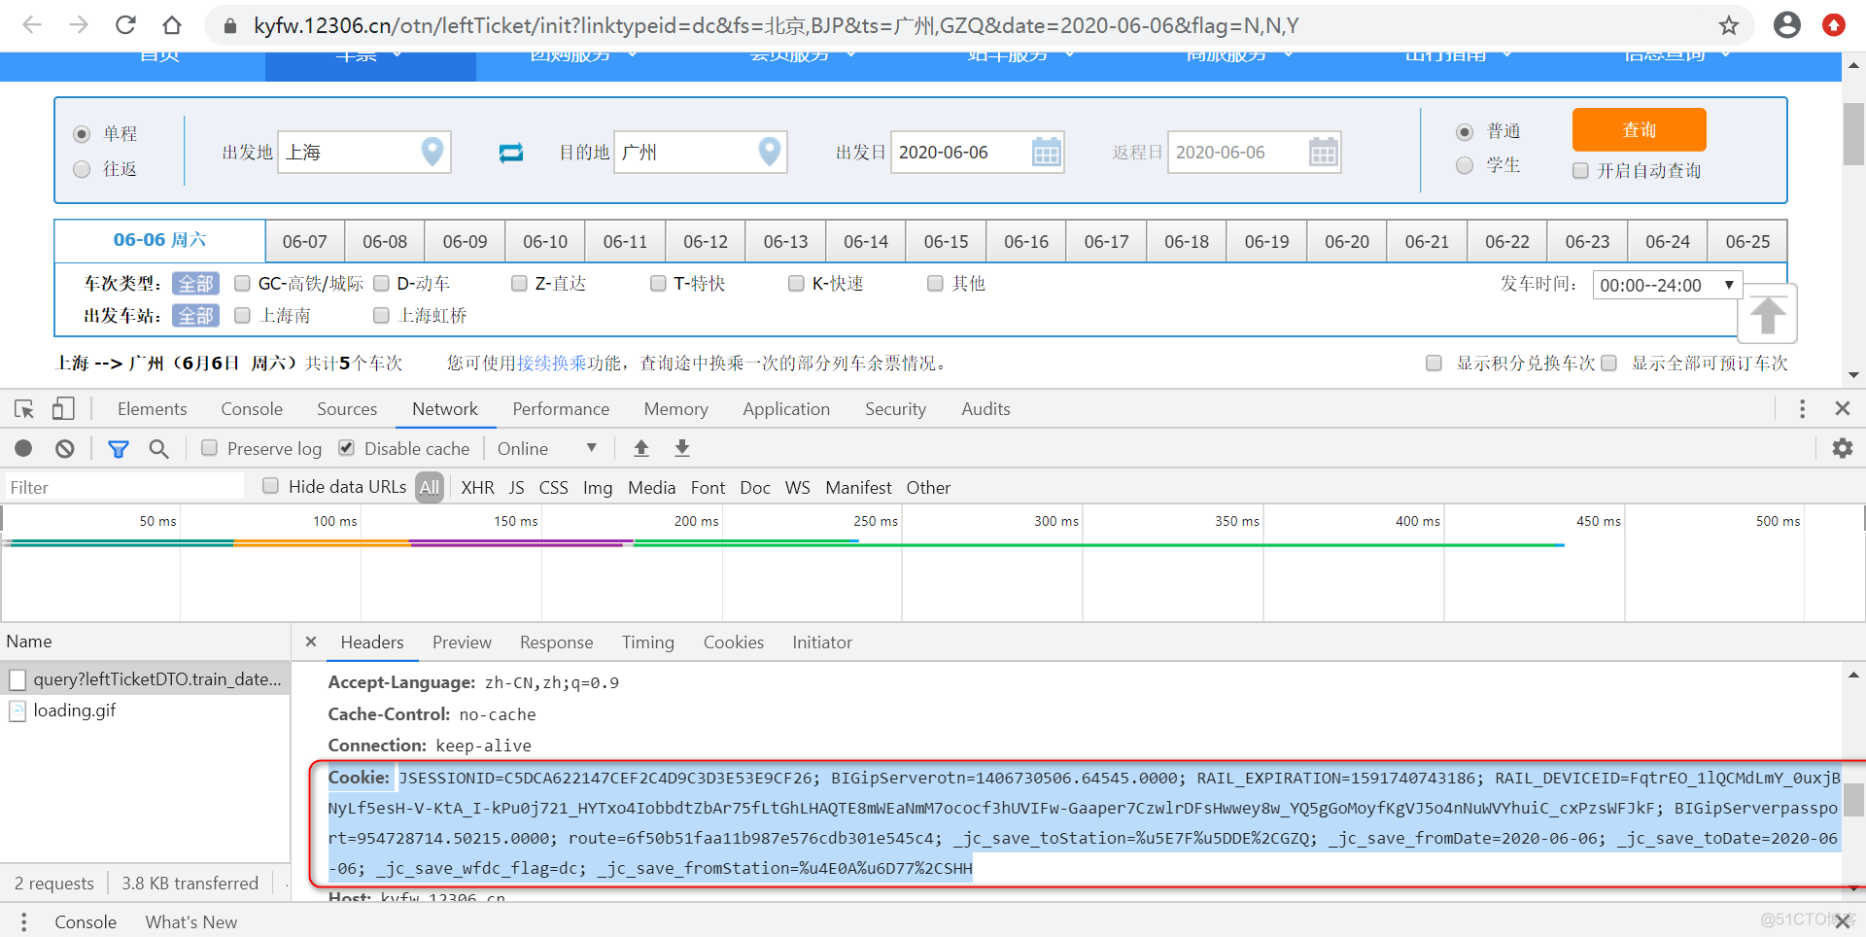Close the request details pane

click(x=311, y=642)
